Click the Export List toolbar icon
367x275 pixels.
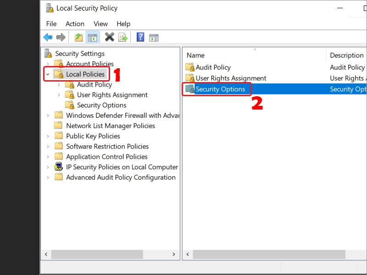pos(123,38)
